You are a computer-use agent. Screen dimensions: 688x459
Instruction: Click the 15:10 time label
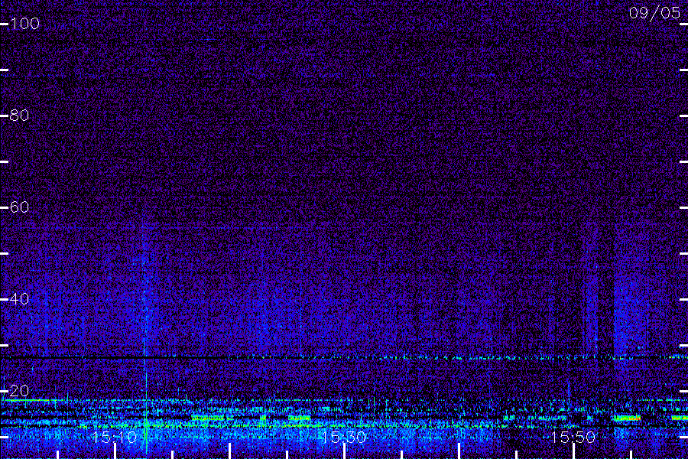[115, 437]
